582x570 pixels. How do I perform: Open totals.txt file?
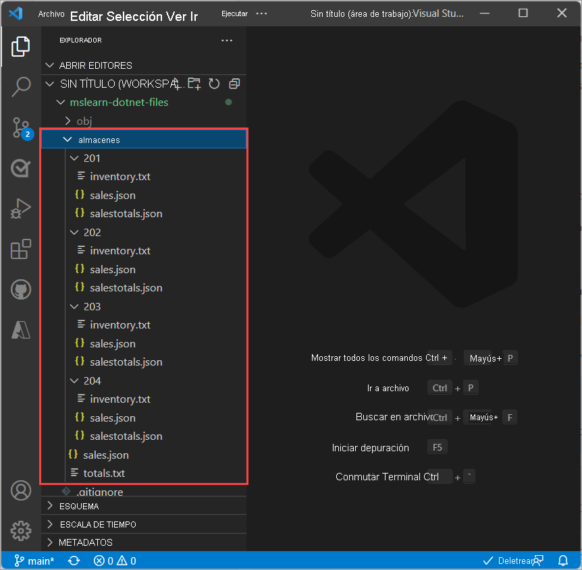pyautogui.click(x=103, y=473)
